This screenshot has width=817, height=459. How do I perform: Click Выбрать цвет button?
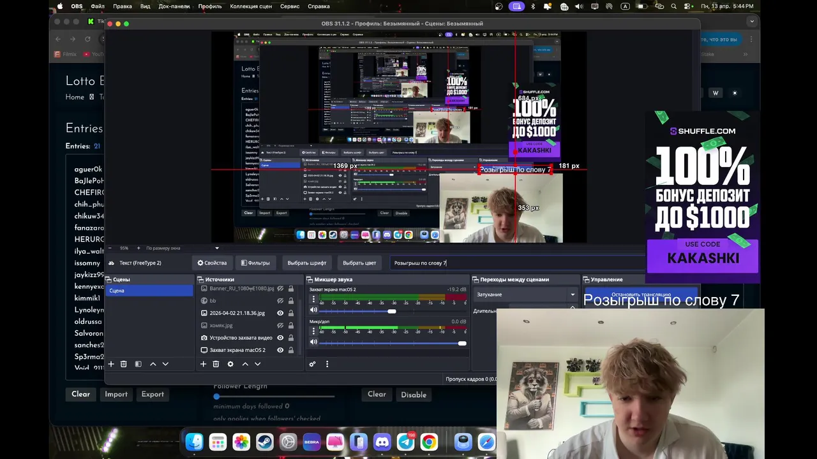(359, 263)
